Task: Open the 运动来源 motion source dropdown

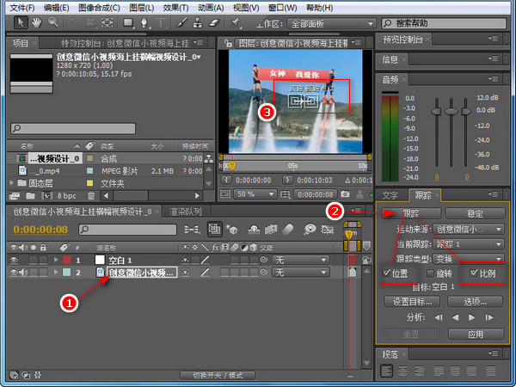Action: [469, 229]
